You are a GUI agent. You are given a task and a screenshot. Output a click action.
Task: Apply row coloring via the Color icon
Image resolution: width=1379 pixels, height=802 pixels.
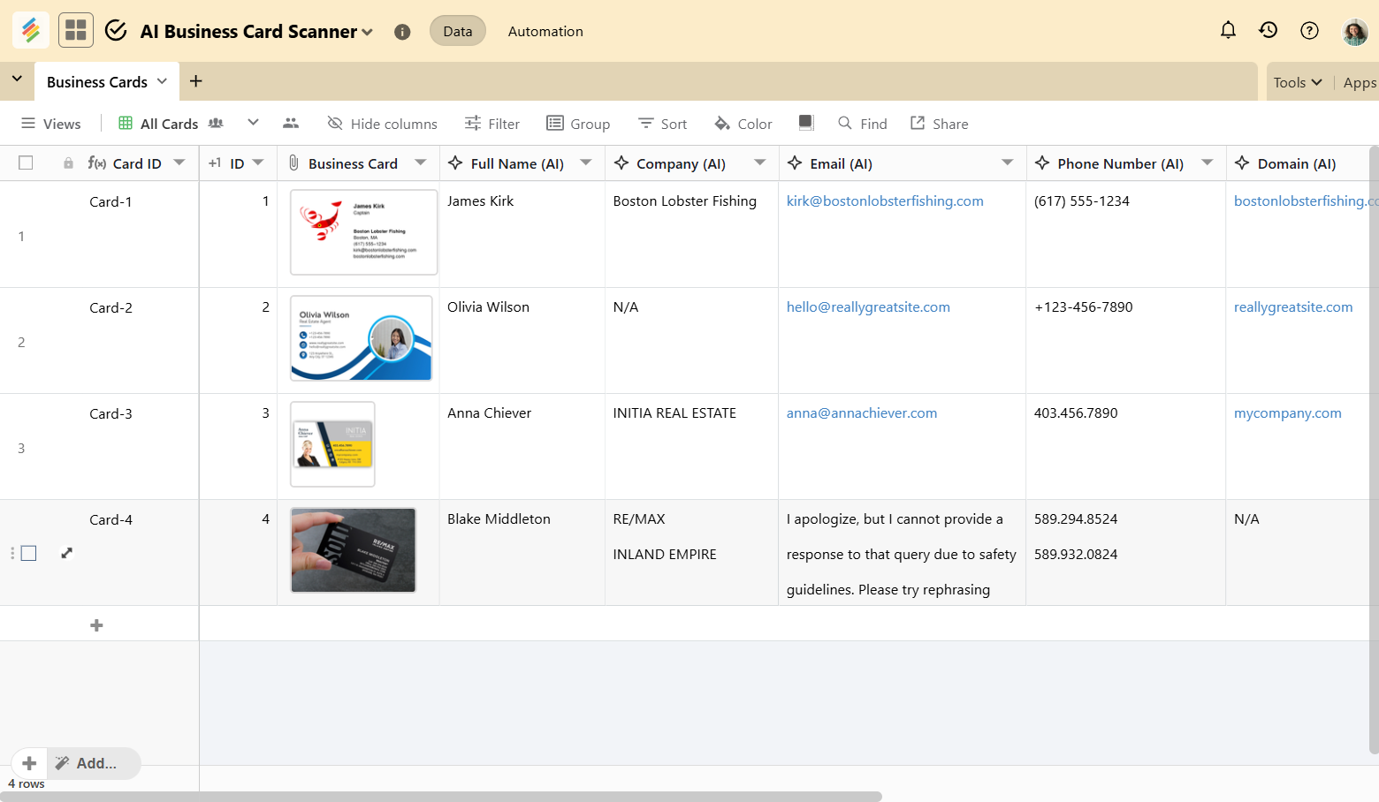point(742,124)
